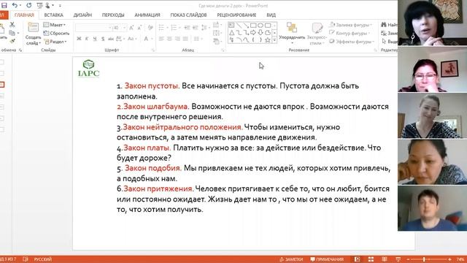Select the text box shape in gallery
The height and width of the screenshot is (263, 467).
tap(232, 26)
